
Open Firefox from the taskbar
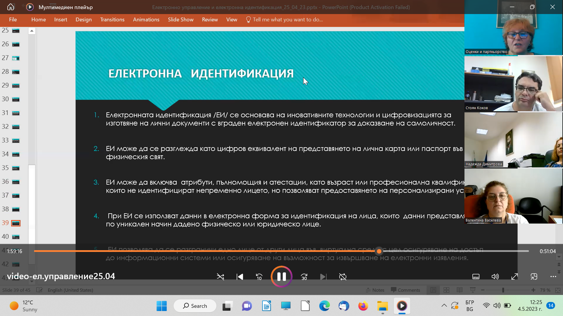(x=363, y=306)
